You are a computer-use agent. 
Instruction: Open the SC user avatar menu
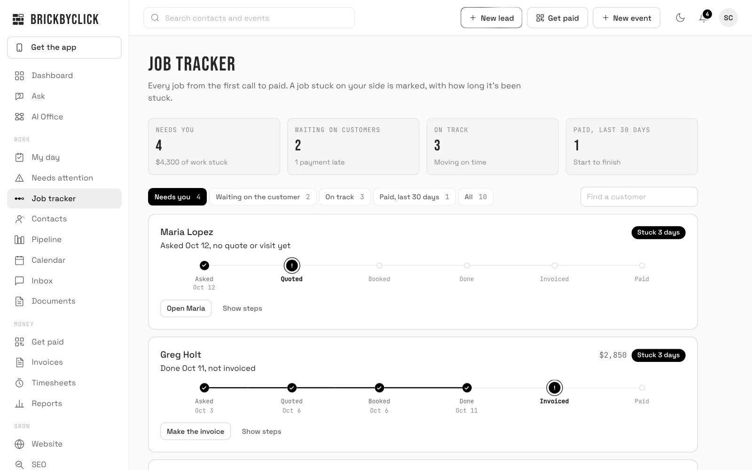[728, 18]
